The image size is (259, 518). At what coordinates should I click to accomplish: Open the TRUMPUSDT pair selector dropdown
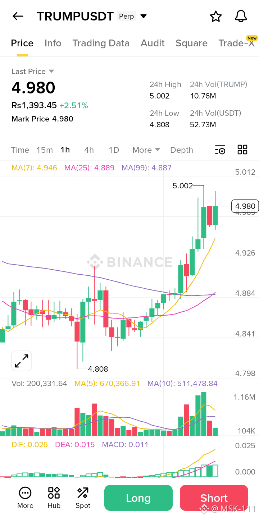(x=144, y=16)
